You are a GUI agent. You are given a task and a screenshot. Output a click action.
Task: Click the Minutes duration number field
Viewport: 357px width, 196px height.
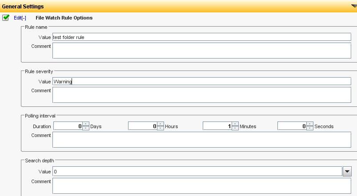click(x=217, y=126)
